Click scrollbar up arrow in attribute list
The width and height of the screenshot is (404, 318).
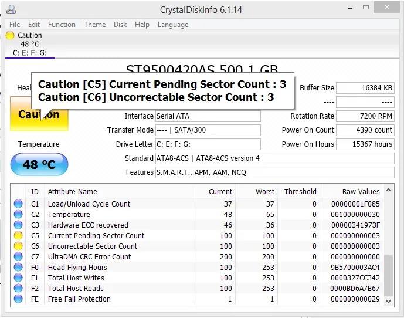click(389, 190)
